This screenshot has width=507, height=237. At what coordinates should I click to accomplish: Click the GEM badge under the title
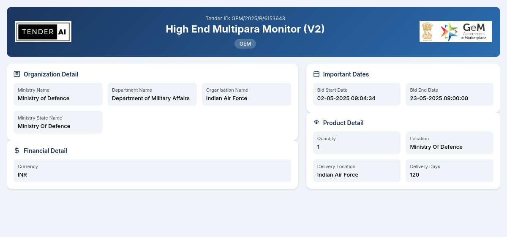pyautogui.click(x=245, y=44)
